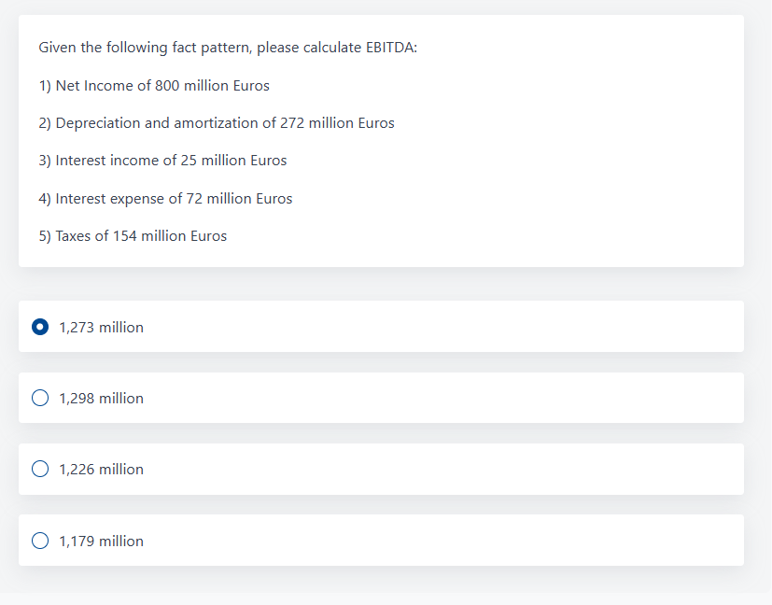Click the selected 1,273 million radio button
Viewport: 772px width, 605px height.
click(40, 327)
